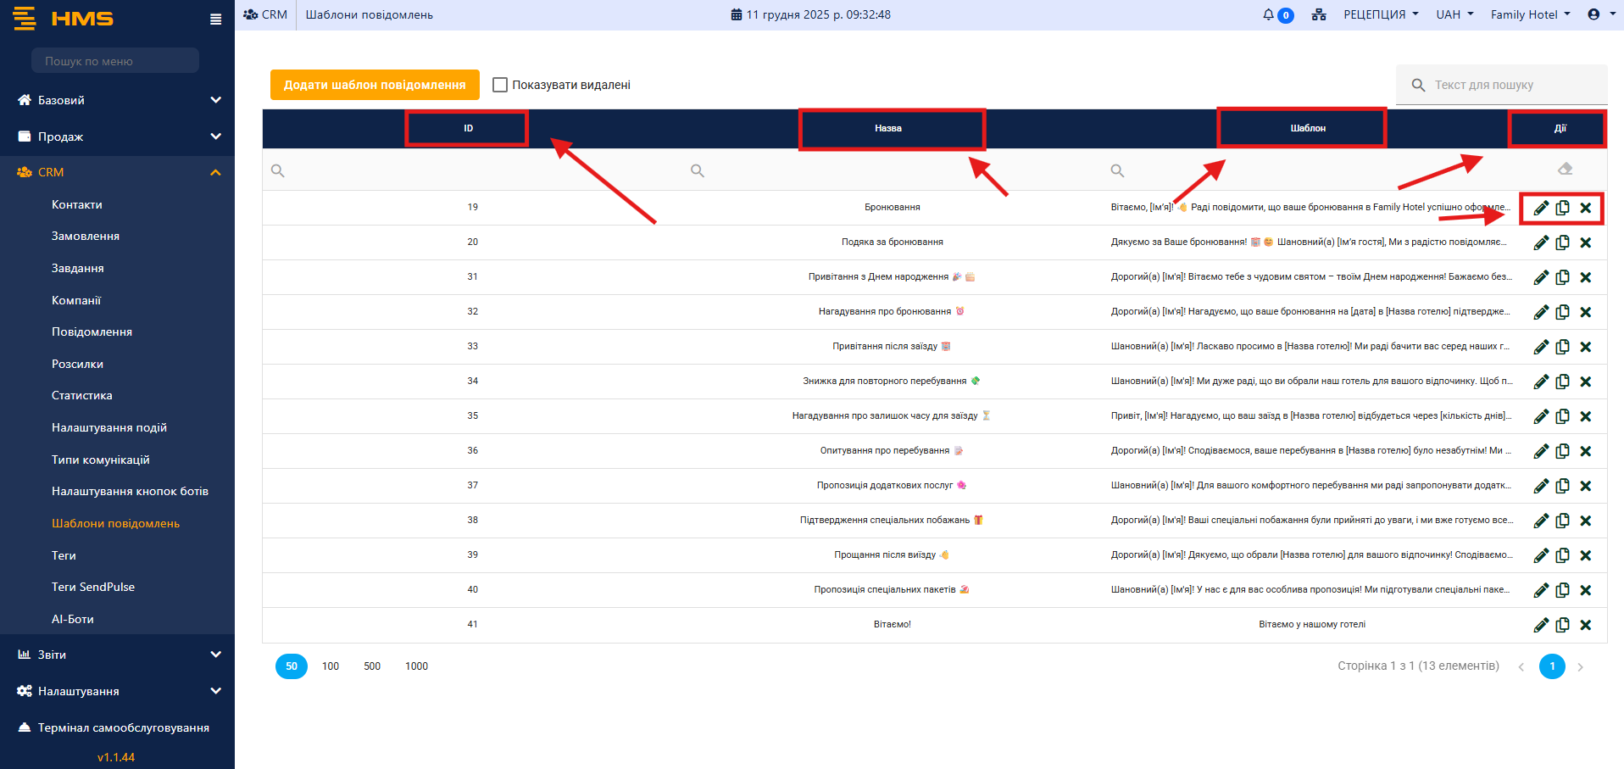Open the РЕЦЕПЦИЯ dropdown
The image size is (1624, 769).
(x=1380, y=14)
